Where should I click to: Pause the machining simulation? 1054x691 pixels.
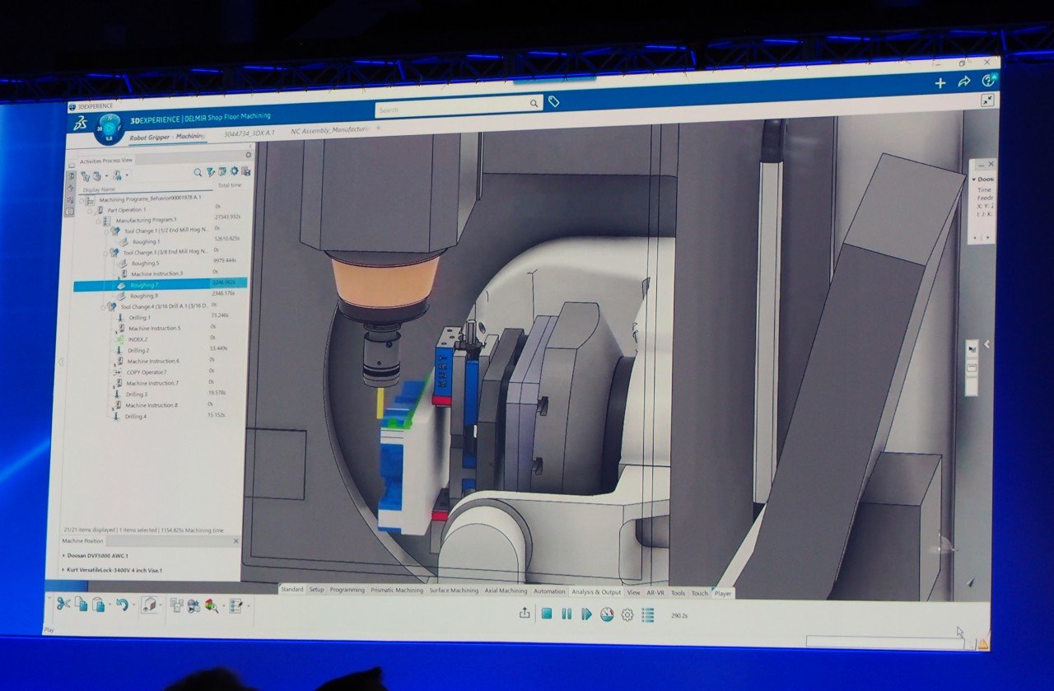pyautogui.click(x=567, y=614)
